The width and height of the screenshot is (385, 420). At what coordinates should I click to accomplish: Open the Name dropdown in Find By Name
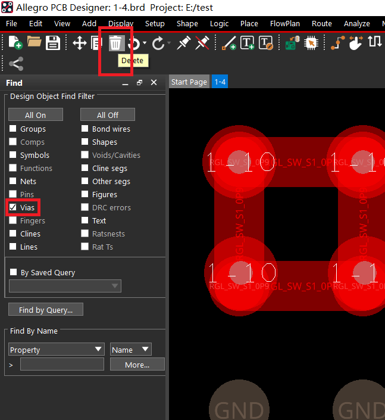(131, 349)
